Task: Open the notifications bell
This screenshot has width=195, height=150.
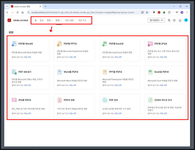Action: coord(180,20)
